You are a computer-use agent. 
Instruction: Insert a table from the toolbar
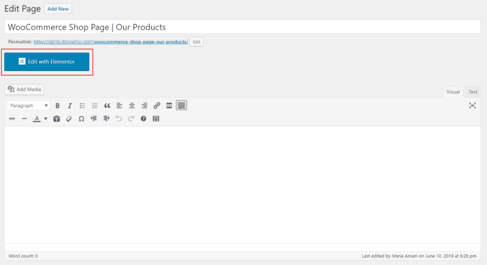[156, 119]
